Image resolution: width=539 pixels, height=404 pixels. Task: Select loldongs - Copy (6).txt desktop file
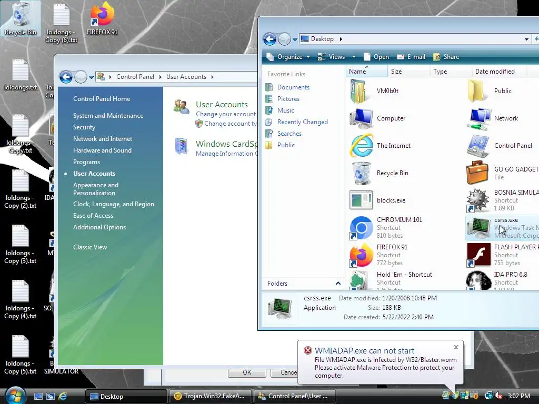tap(61, 23)
